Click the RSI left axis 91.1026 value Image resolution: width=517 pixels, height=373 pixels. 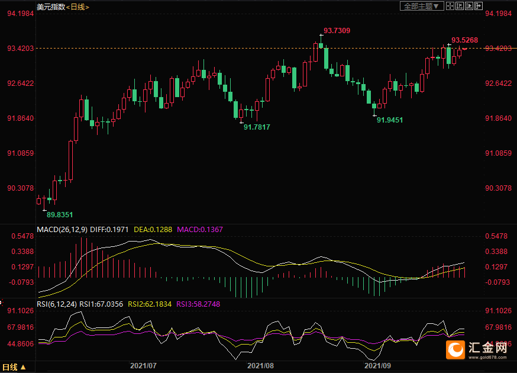(21, 311)
